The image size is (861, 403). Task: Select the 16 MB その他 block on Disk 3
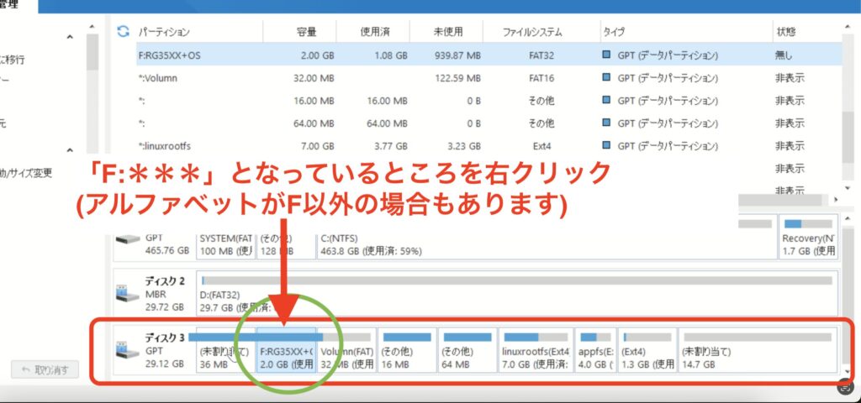pyautogui.click(x=407, y=350)
